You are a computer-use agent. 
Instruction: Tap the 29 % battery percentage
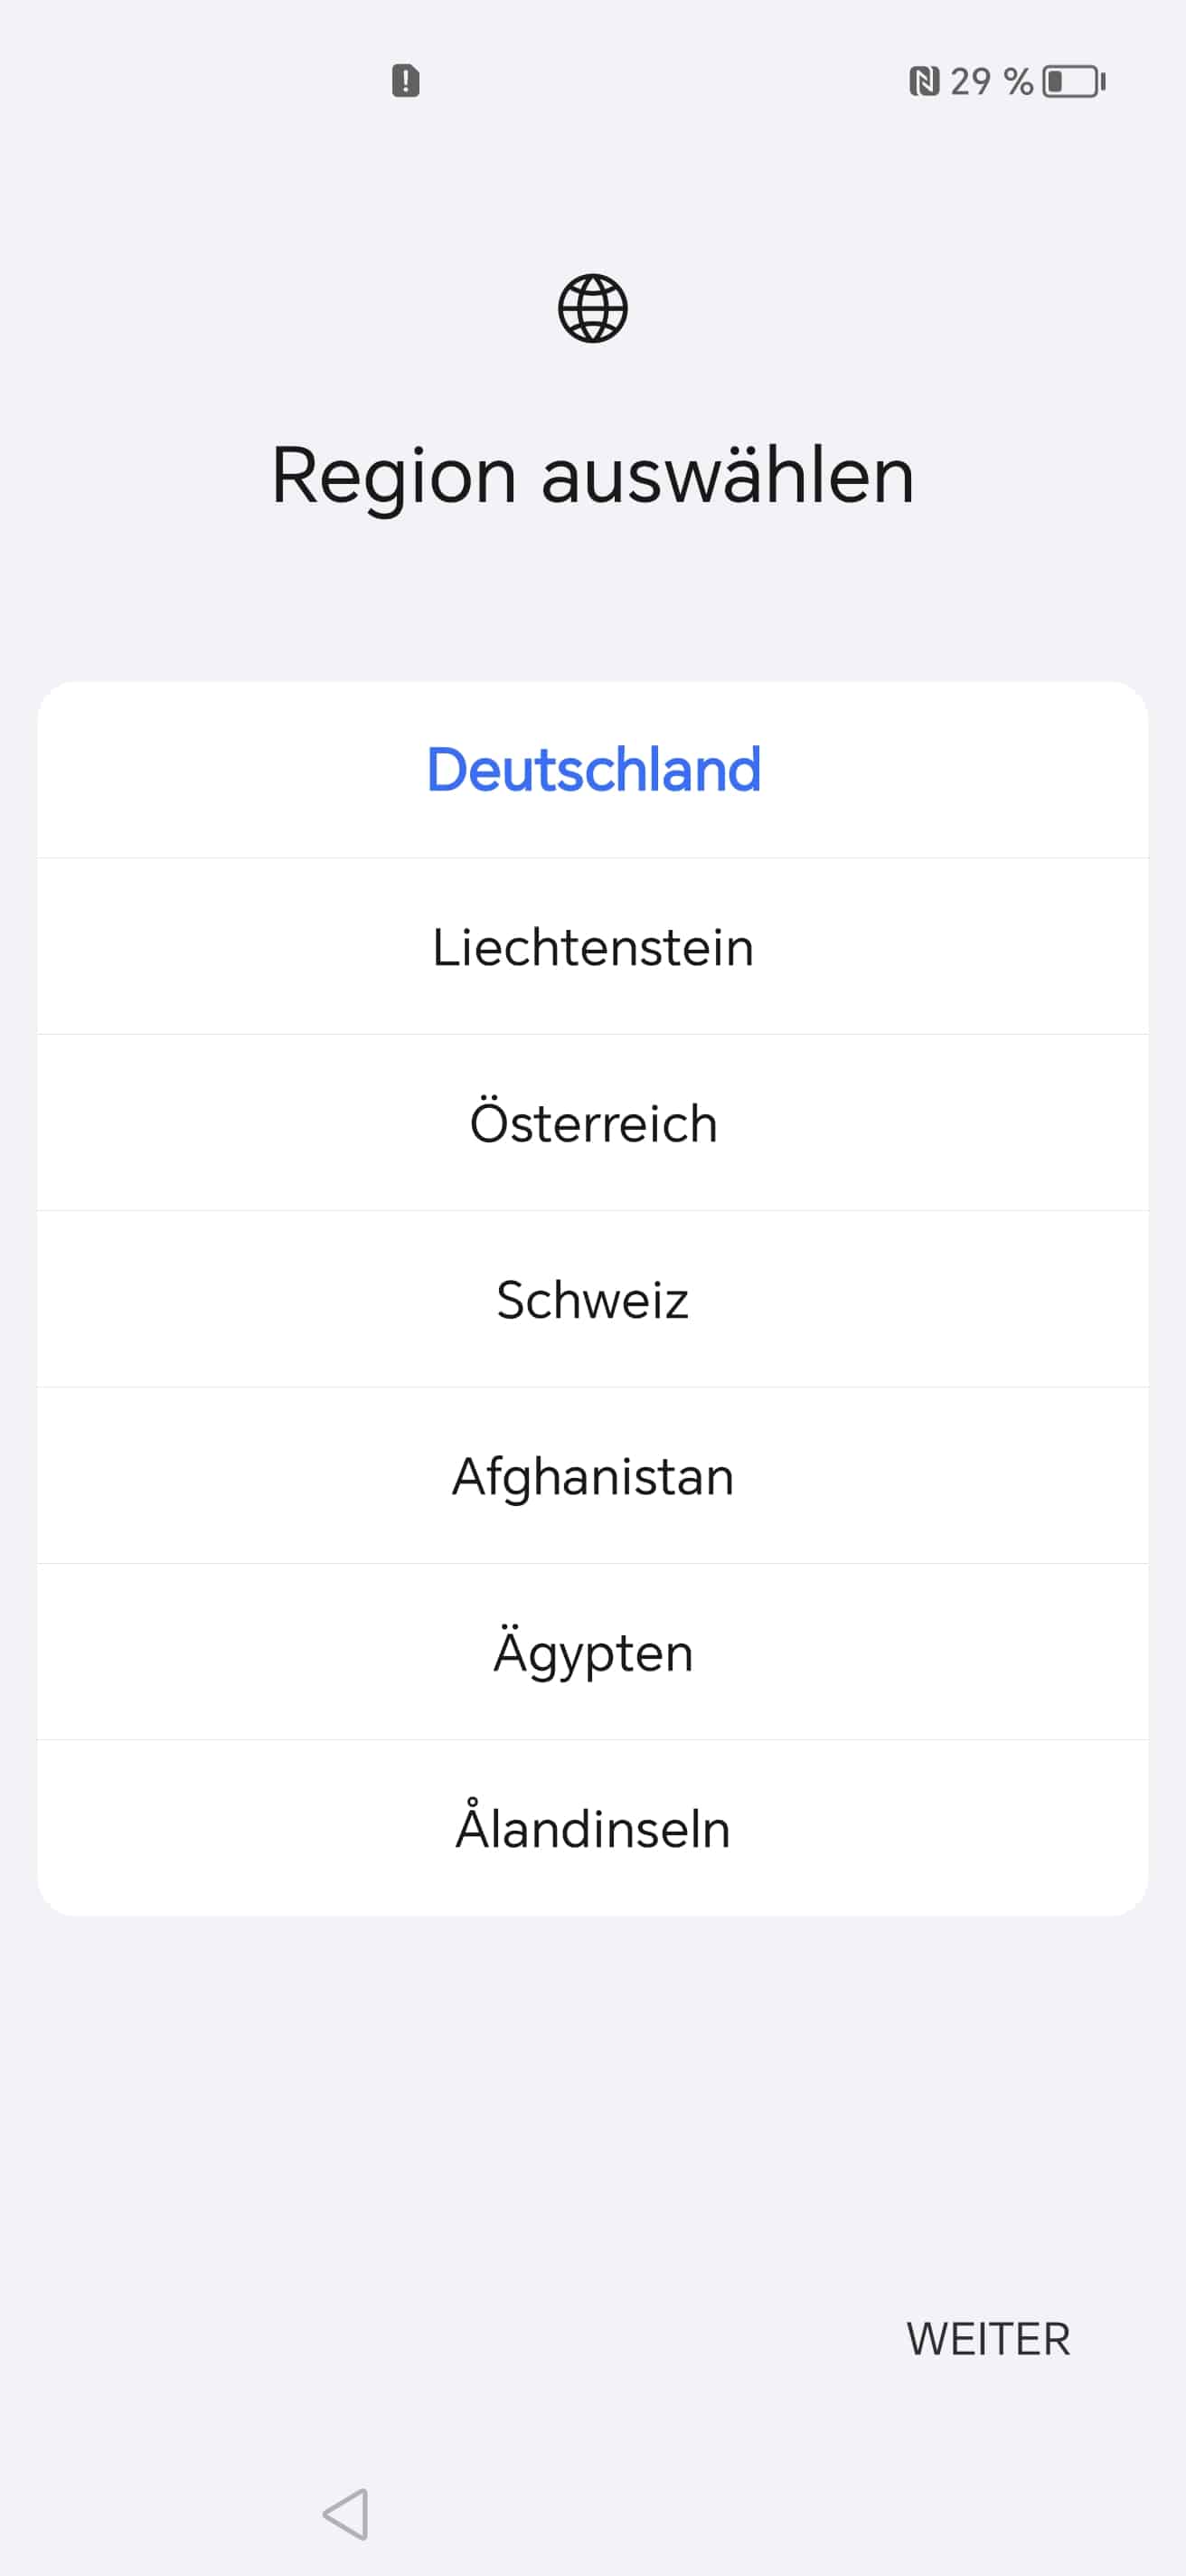click(x=990, y=81)
